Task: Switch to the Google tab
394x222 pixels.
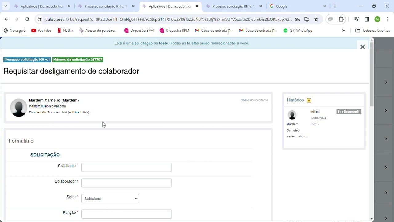Action: [297, 6]
